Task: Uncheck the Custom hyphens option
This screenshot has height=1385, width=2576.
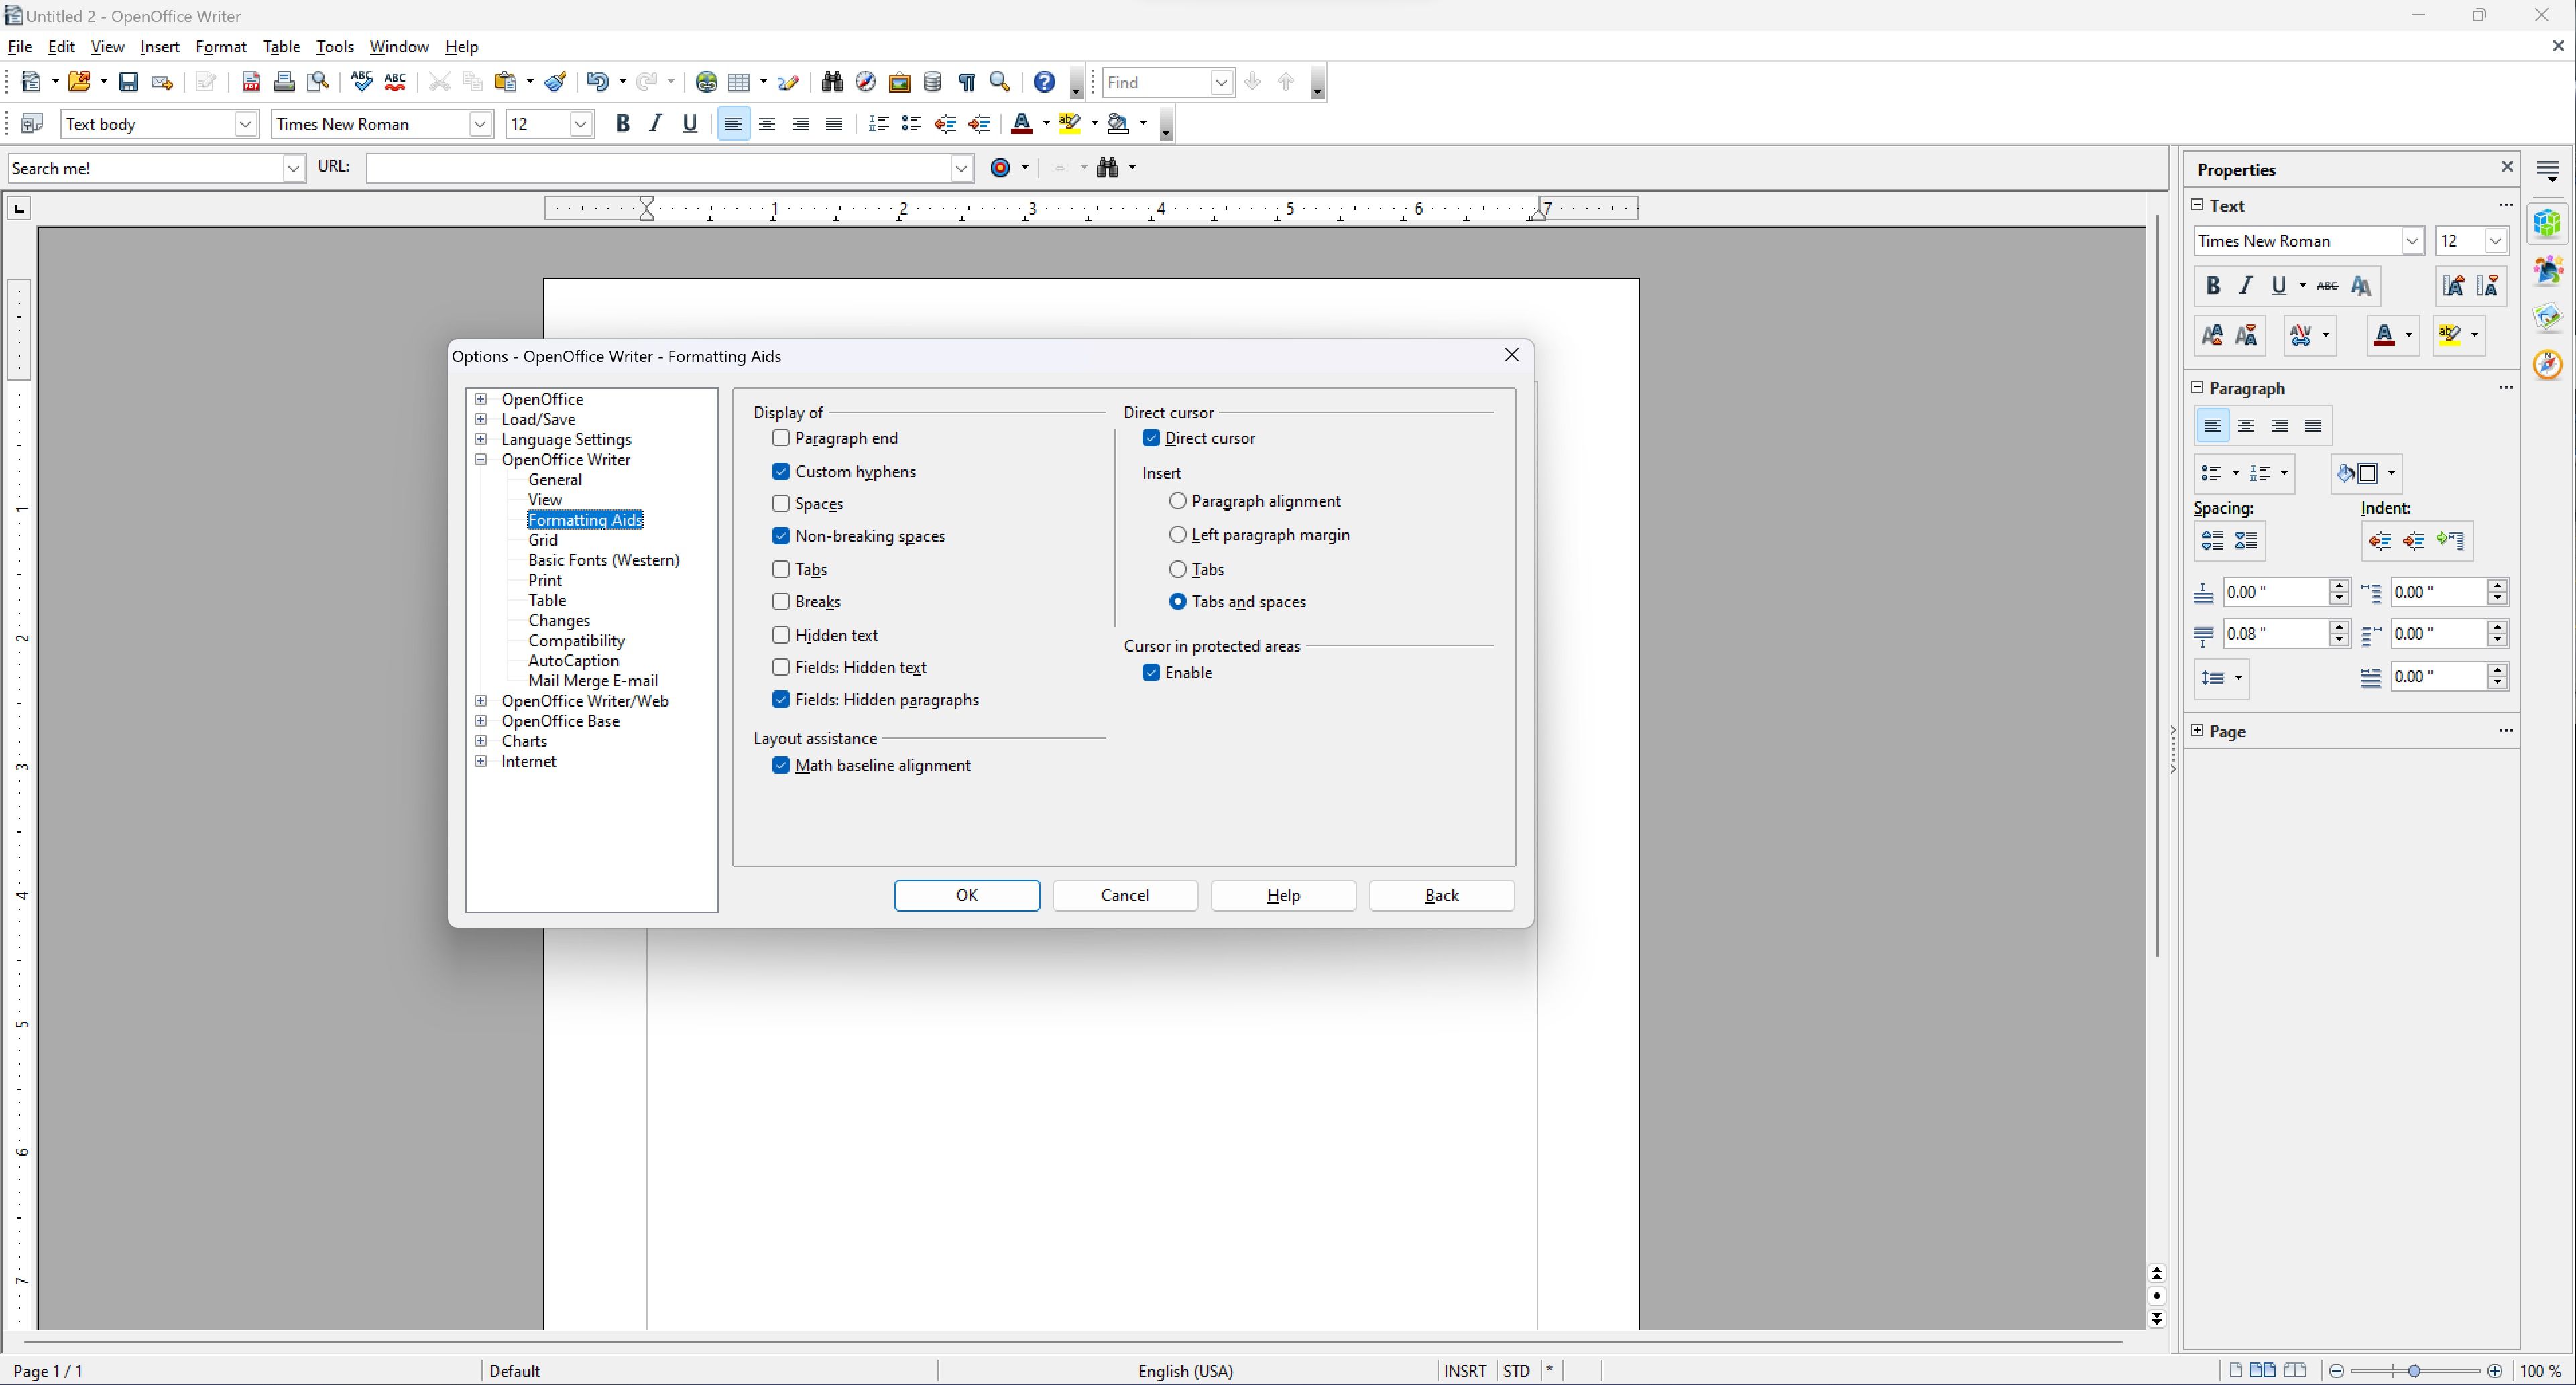Action: (x=781, y=471)
